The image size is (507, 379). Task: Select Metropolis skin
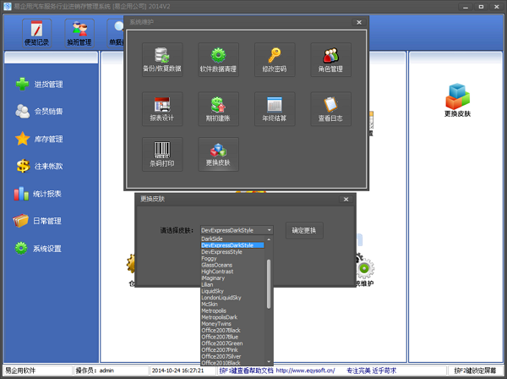(x=232, y=310)
